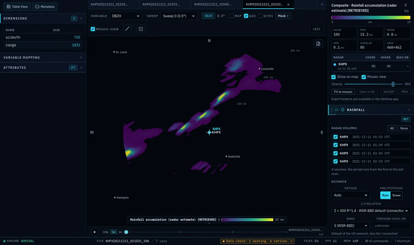Set playback speed to 2x

click(120, 232)
